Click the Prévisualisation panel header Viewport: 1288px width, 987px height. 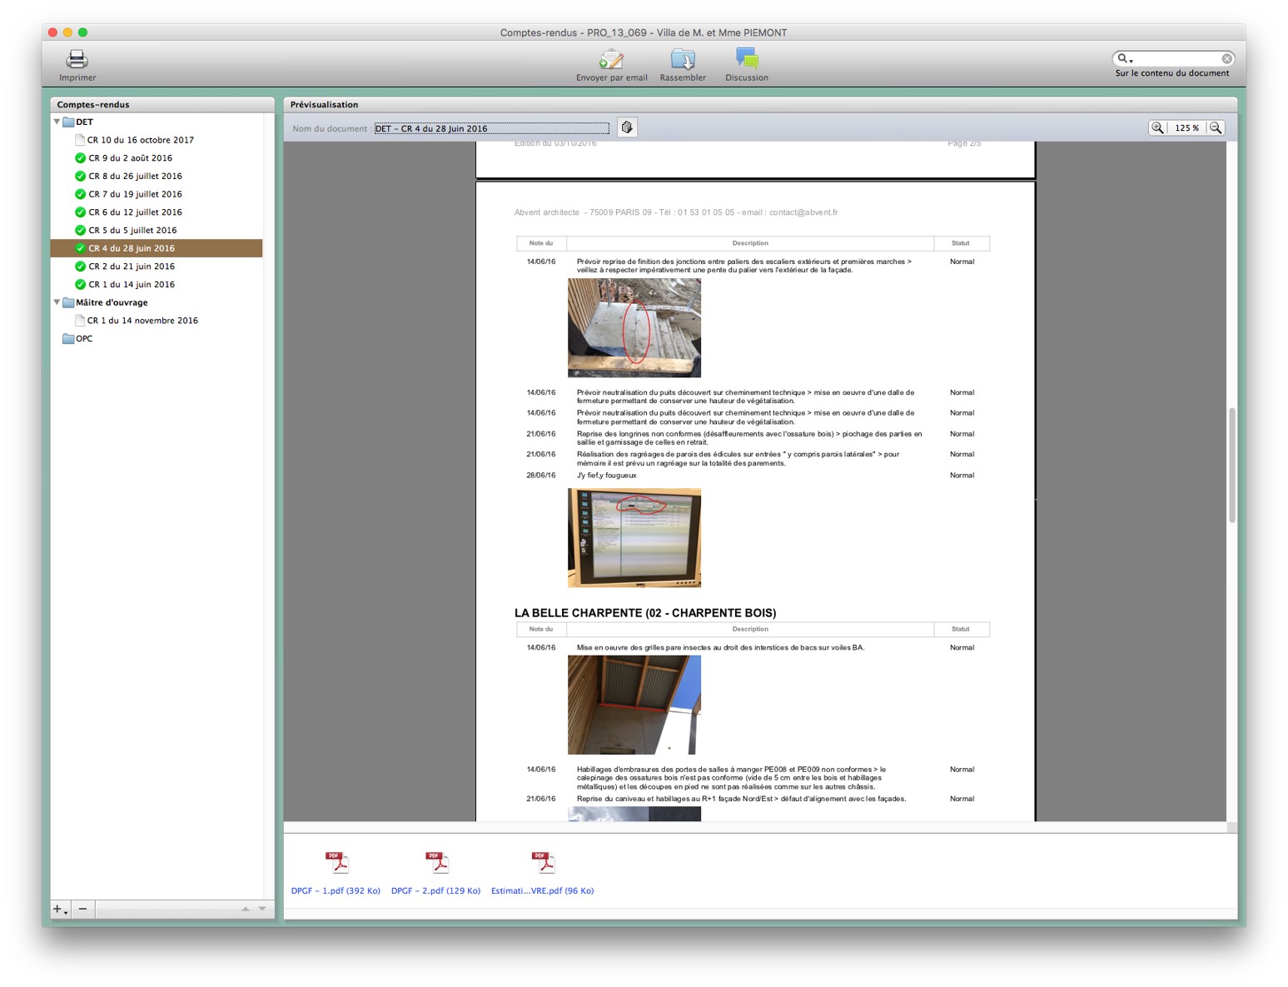[x=760, y=104]
